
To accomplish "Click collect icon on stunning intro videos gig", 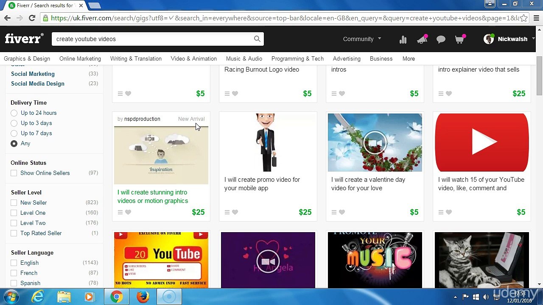I will [x=120, y=212].
